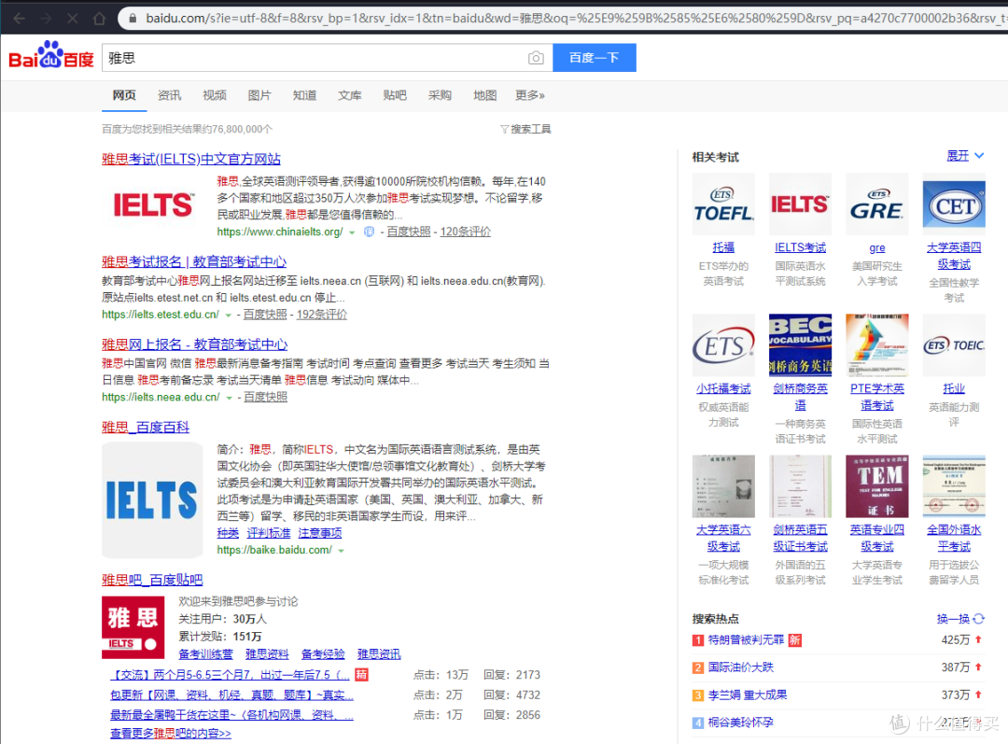Open hot search 特朗普被判无罪
The image size is (1008, 744).
[746, 639]
